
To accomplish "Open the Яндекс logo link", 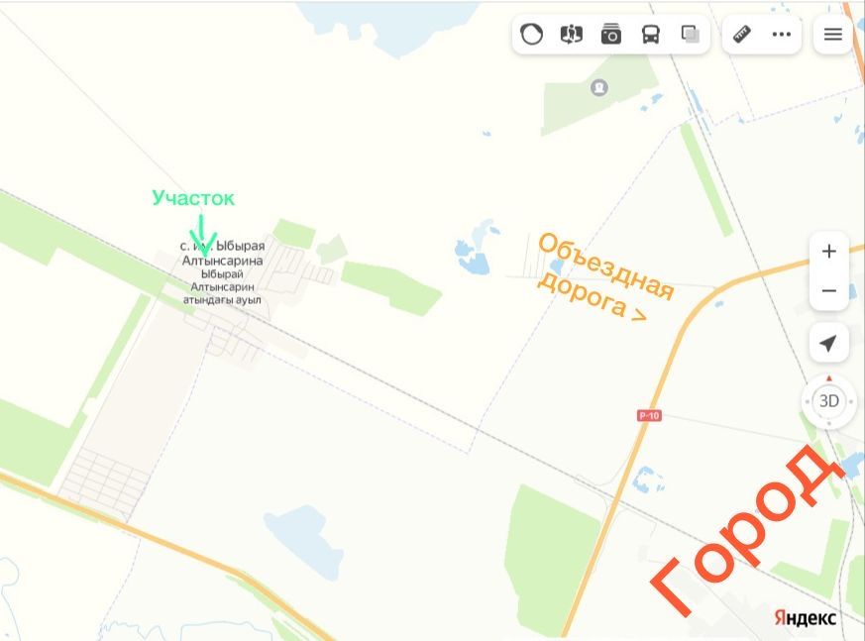I will pyautogui.click(x=805, y=617).
